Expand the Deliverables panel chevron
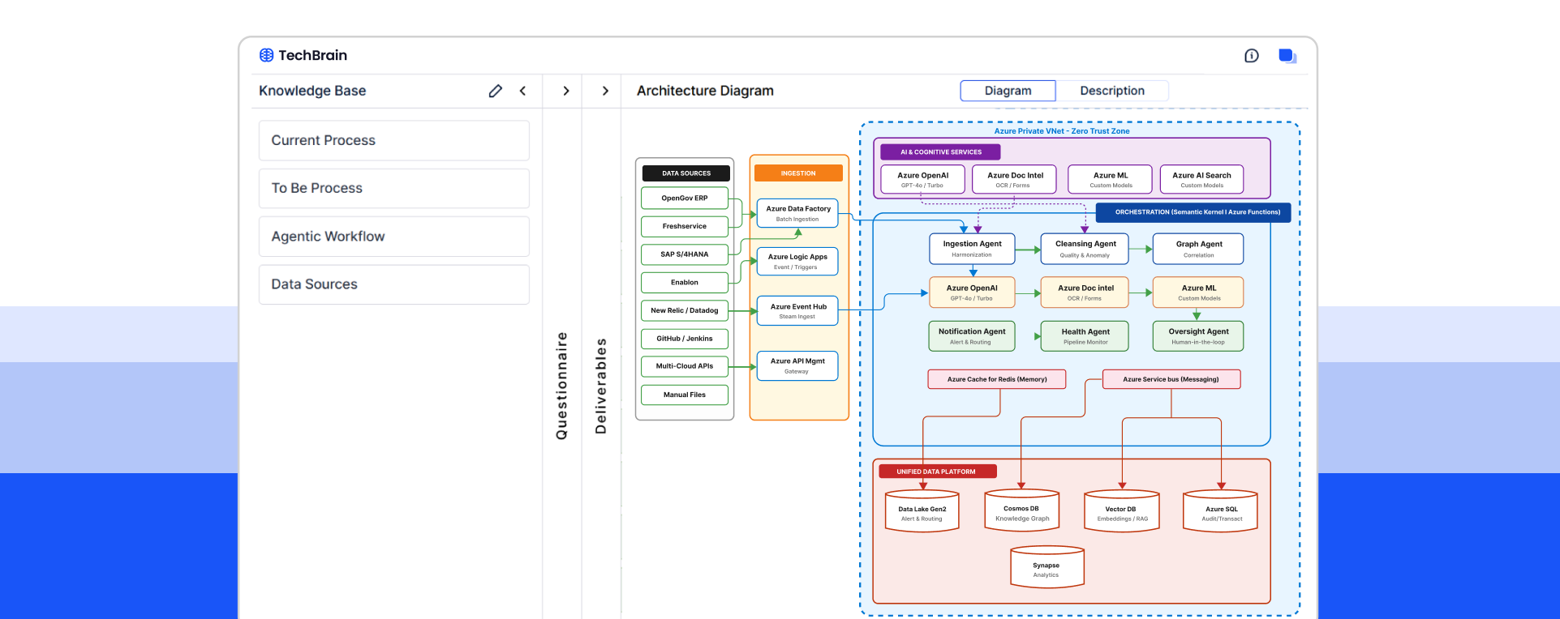The height and width of the screenshot is (619, 1560). coord(604,91)
